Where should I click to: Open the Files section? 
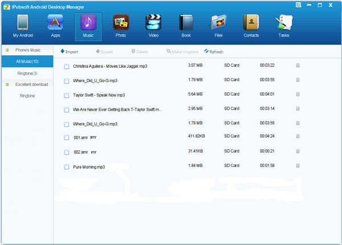218,26
